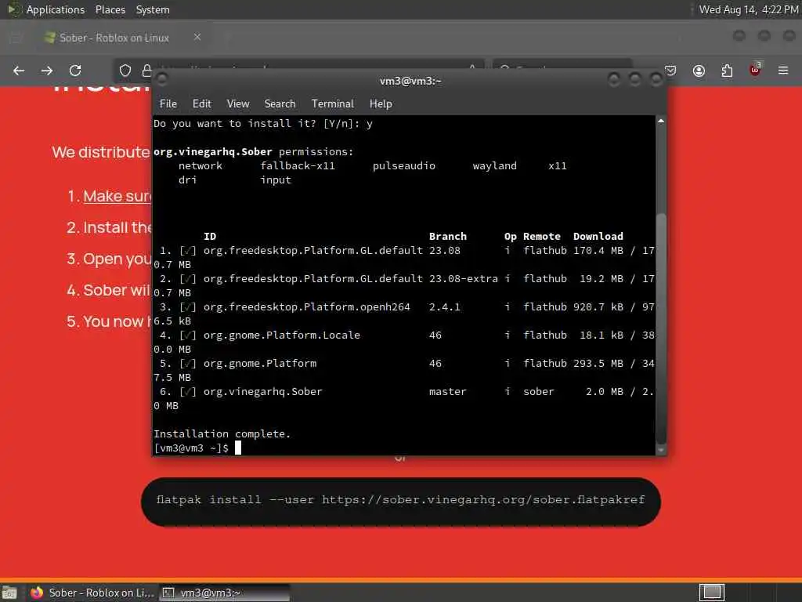
Task: Click the vm3@vm3:~ terminal title bar text
Action: point(410,81)
